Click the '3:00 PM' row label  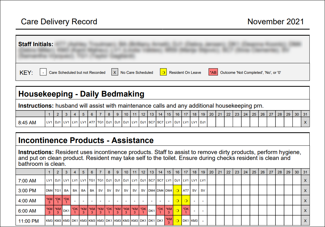tap(27, 190)
